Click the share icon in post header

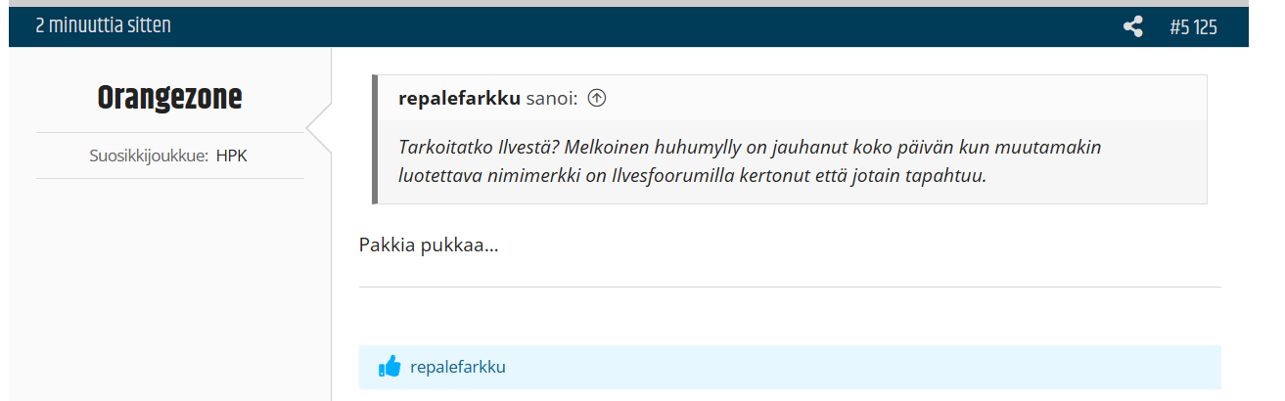(1132, 26)
